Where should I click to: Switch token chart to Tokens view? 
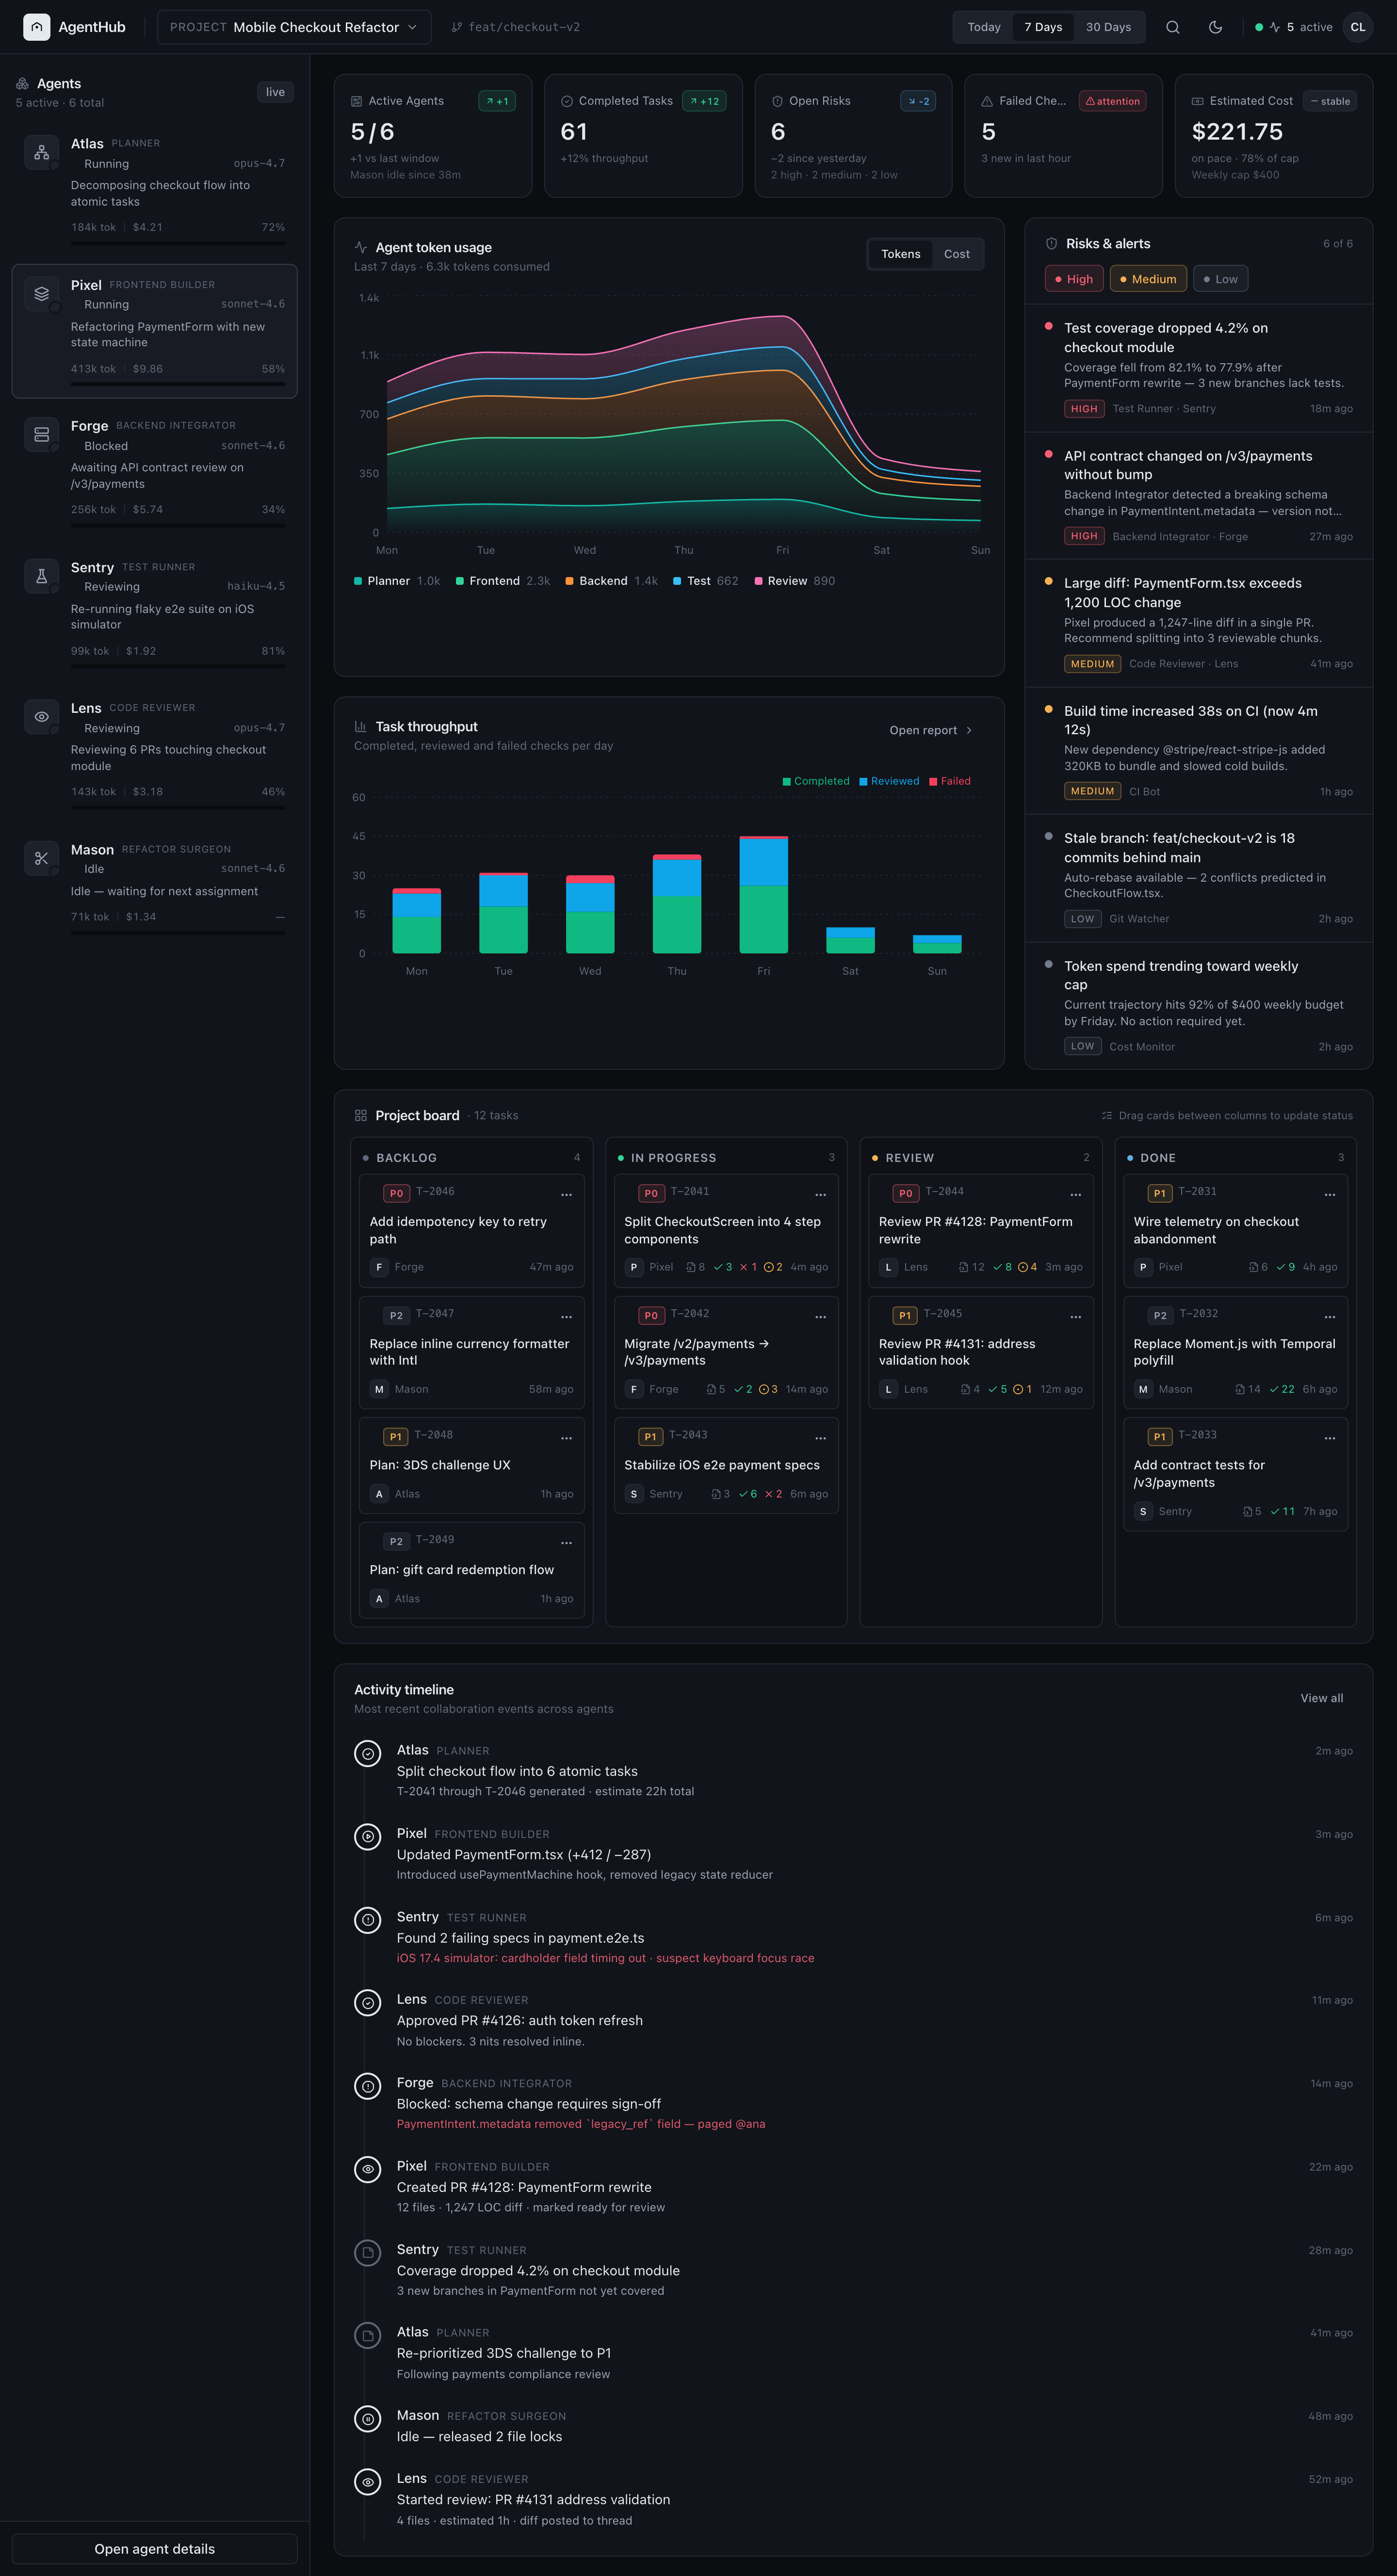pos(900,254)
